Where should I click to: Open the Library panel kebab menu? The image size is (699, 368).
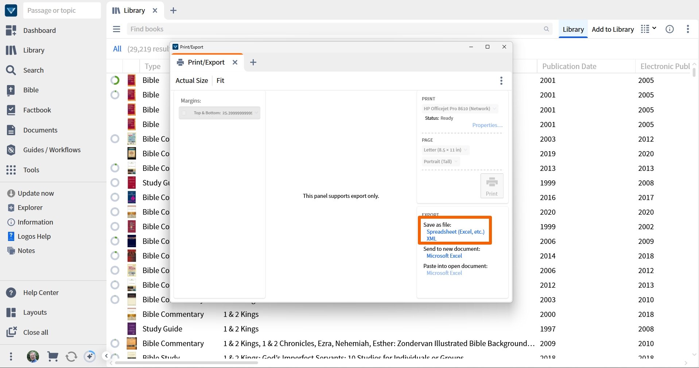688,29
